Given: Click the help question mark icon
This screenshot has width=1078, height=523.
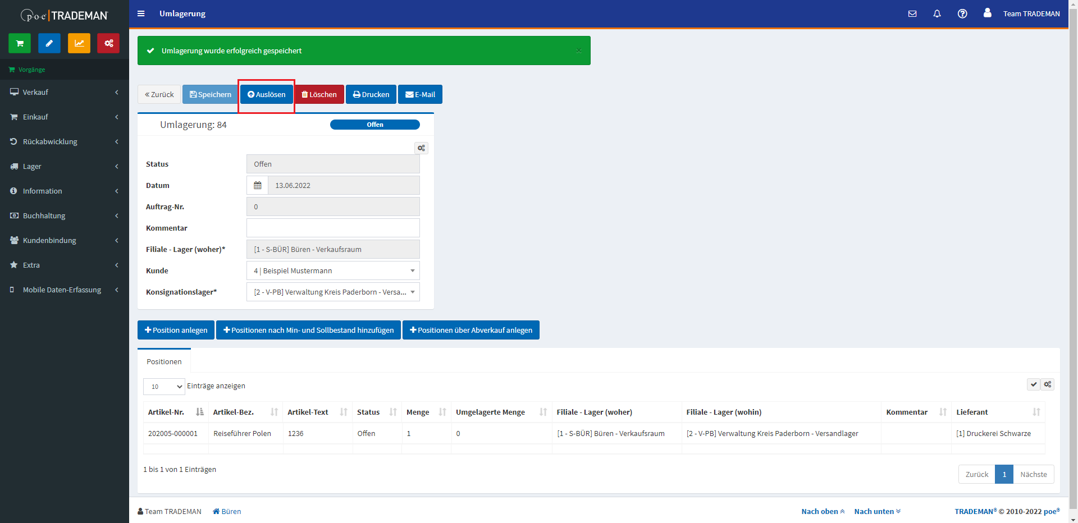Looking at the screenshot, I should 962,13.
